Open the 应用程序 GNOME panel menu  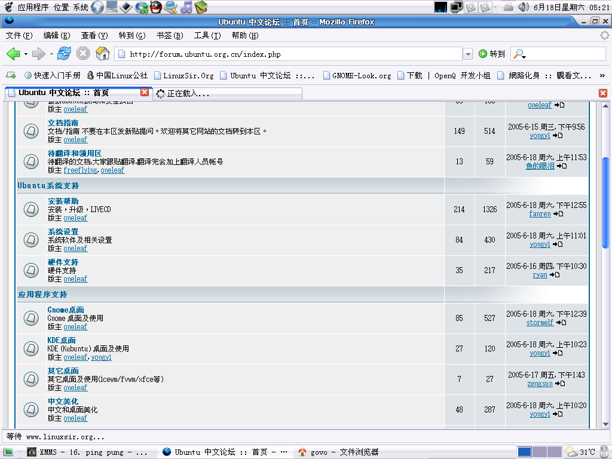click(x=33, y=7)
